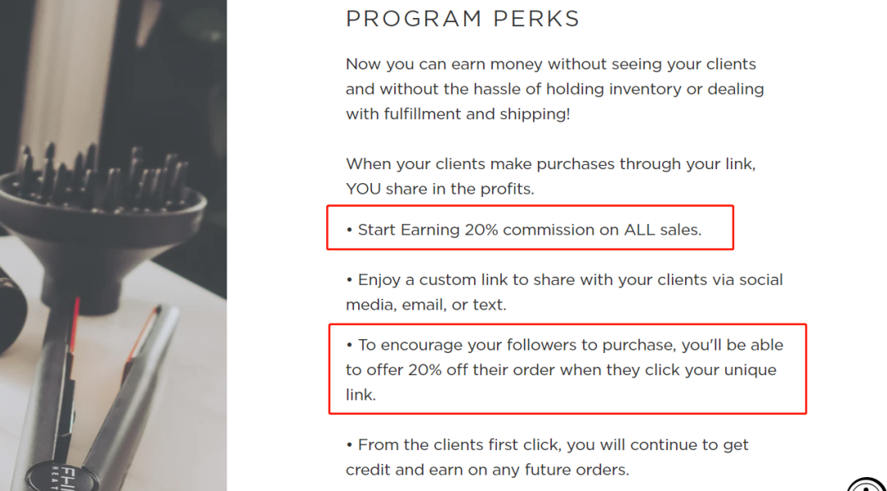This screenshot has height=491, width=887.
Task: Click "20% off" in the followers bullet
Action: pyautogui.click(x=425, y=369)
